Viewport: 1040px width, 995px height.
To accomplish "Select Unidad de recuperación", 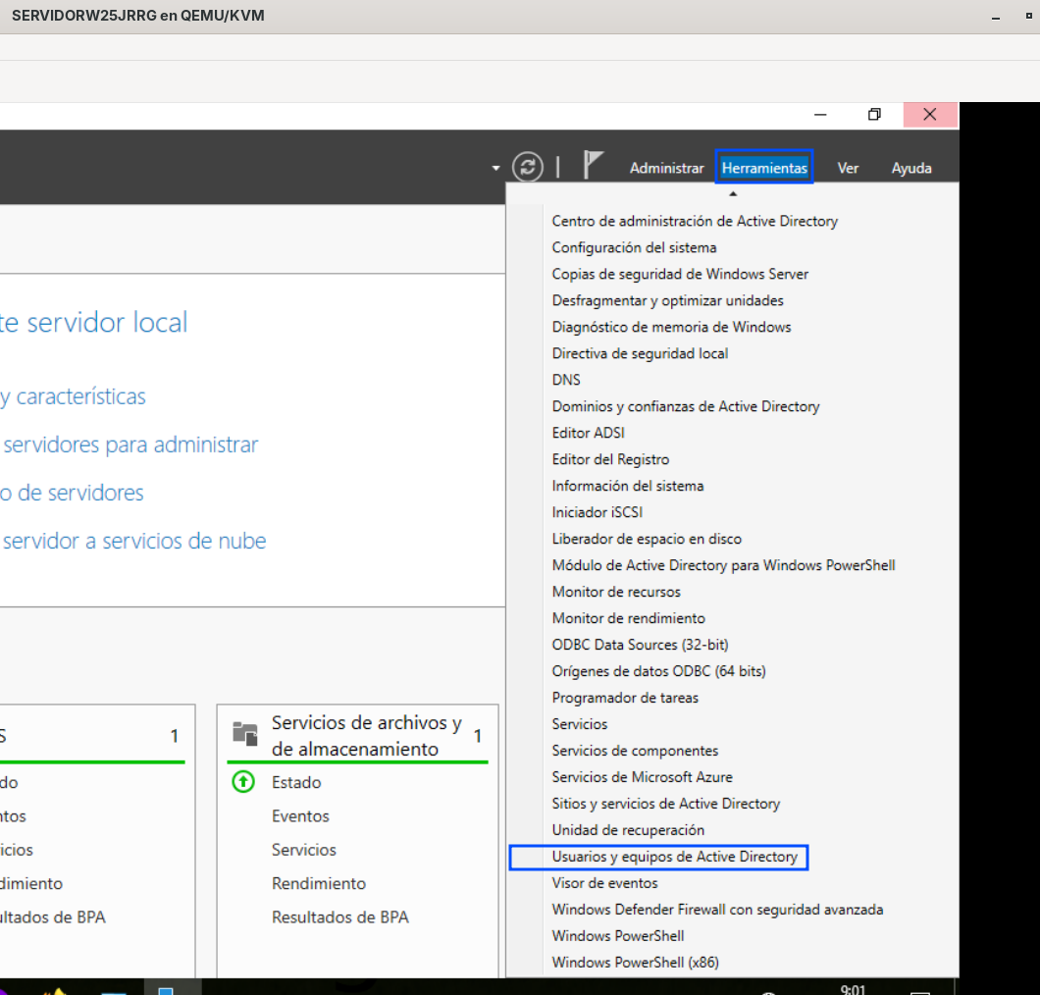I will [x=628, y=830].
